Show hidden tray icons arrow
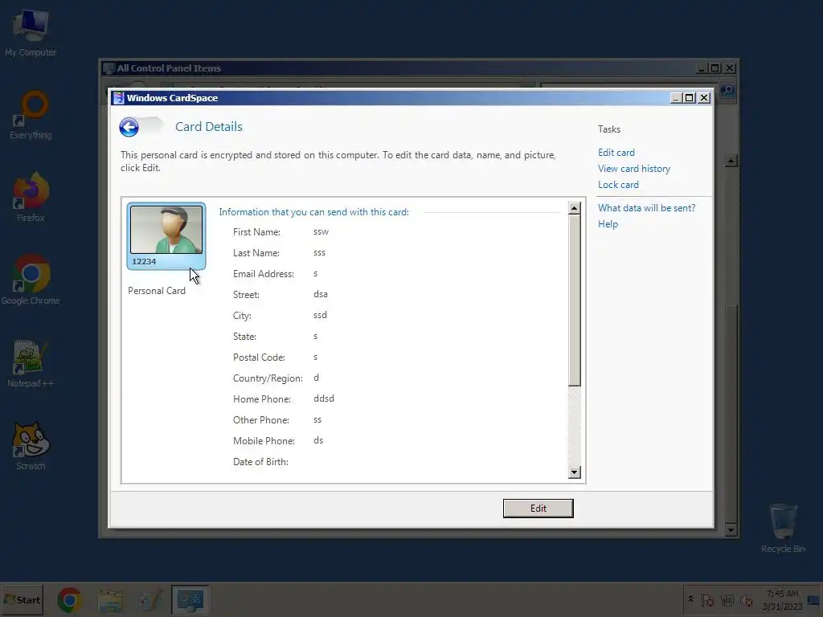823x617 pixels. (690, 599)
